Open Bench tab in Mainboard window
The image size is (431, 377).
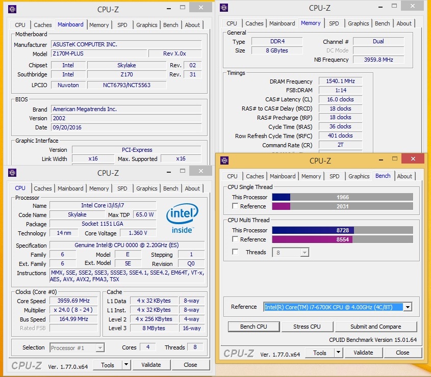171,25
